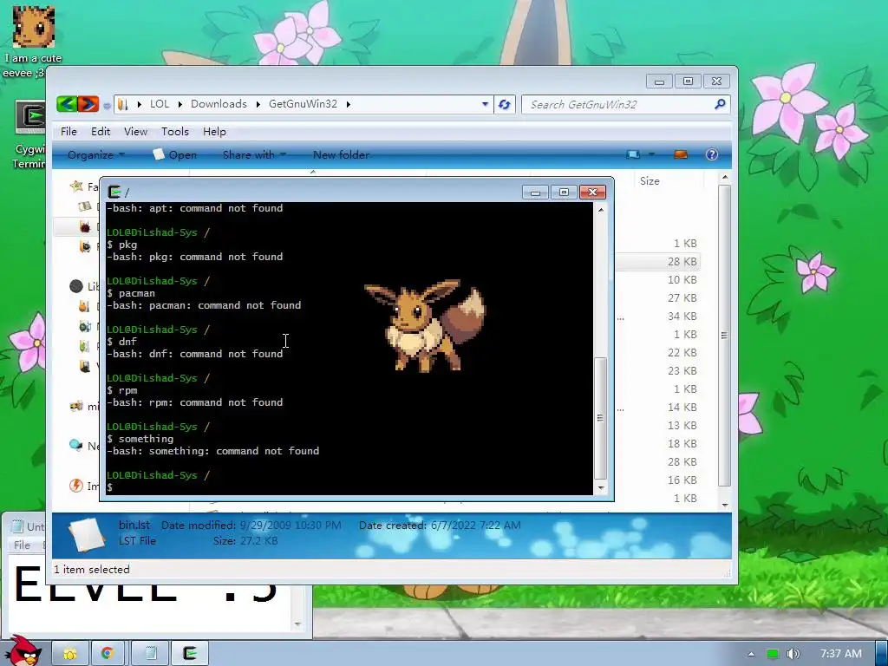Expand the arrow after Downloads in address bar
888x666 pixels.
258,104
